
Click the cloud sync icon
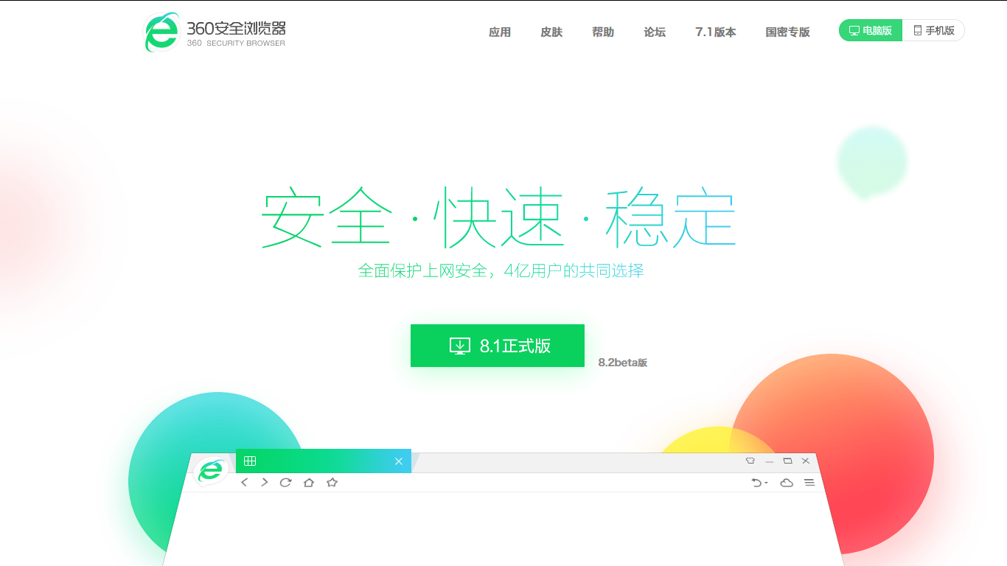(787, 483)
